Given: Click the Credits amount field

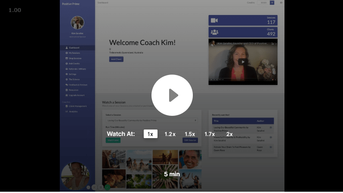Looking at the screenshot, I should 263,3.
